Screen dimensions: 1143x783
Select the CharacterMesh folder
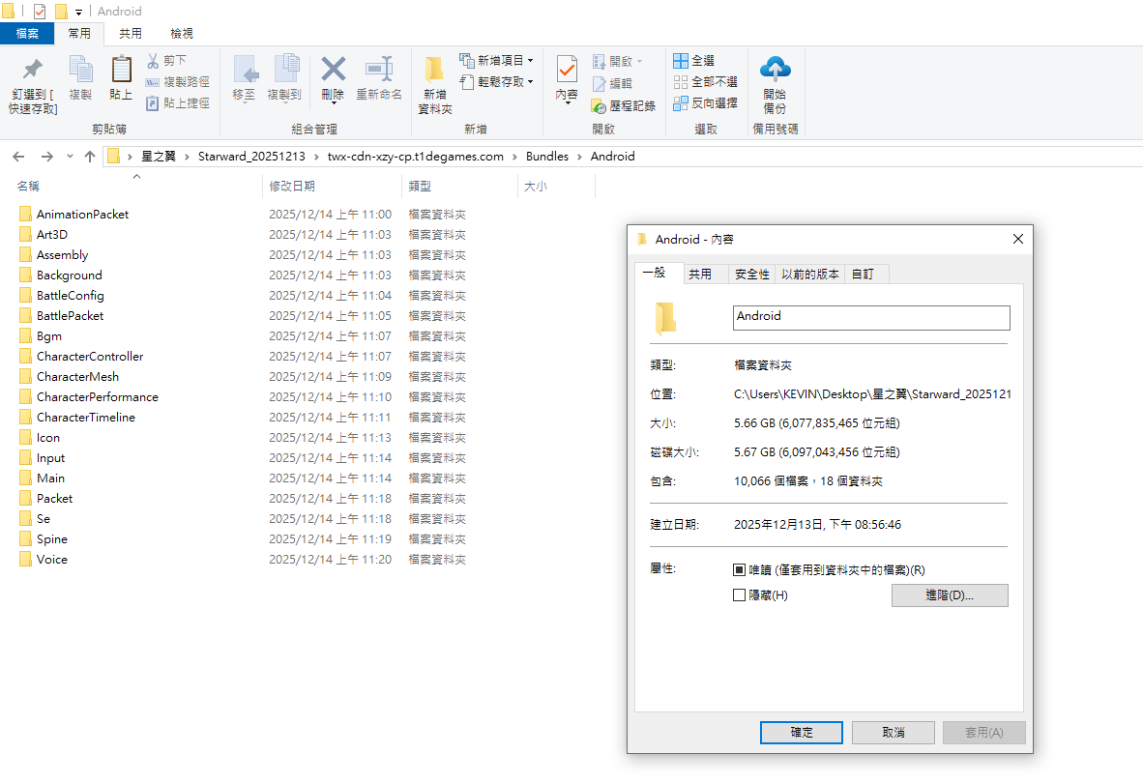point(77,377)
